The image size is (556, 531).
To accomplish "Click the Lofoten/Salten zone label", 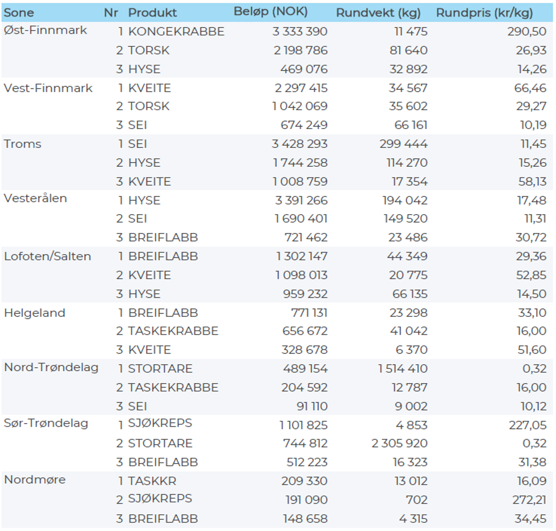I will point(47,256).
